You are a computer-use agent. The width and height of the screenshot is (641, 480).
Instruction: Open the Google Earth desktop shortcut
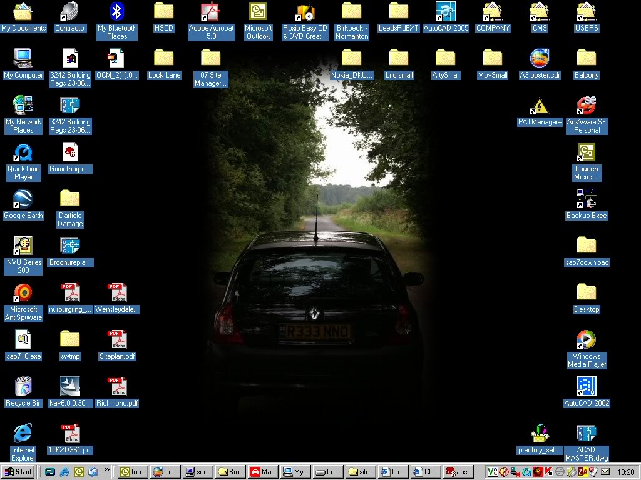pyautogui.click(x=23, y=200)
